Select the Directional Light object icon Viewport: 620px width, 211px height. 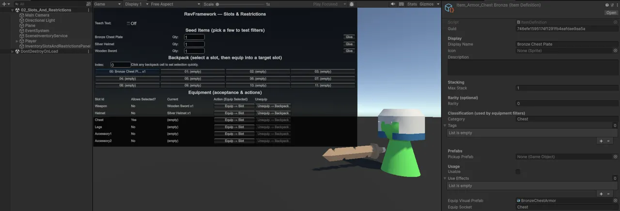click(22, 20)
